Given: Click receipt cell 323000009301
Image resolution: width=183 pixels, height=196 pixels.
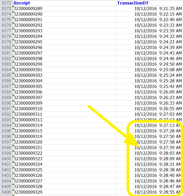Looking at the screenshot, I should (64, 70).
